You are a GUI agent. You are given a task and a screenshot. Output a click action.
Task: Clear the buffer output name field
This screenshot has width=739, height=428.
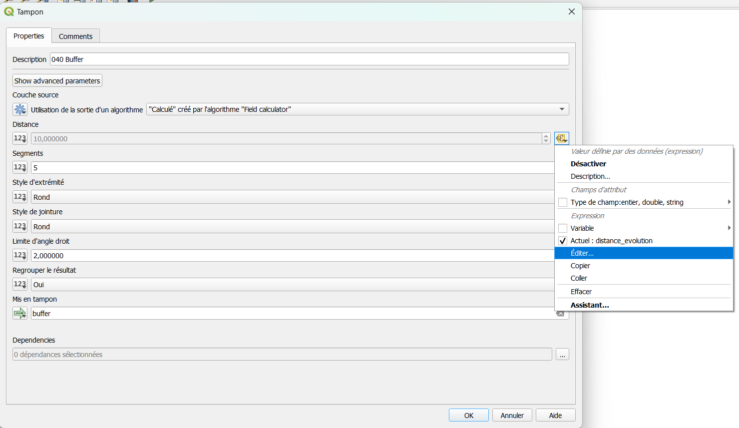[560, 314]
